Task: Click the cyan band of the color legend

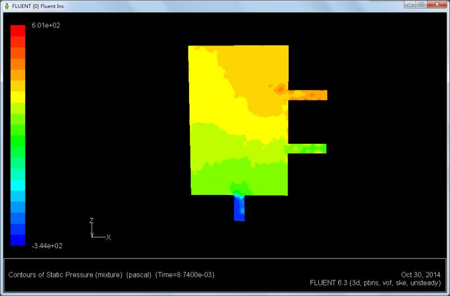Action: pos(18,185)
